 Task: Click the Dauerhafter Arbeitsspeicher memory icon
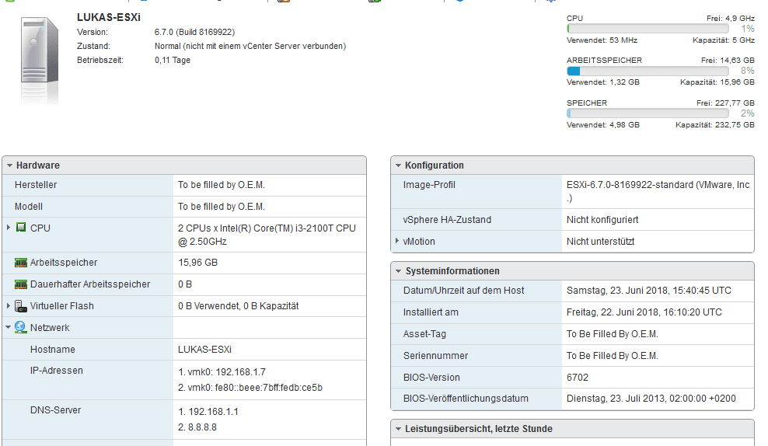click(x=20, y=284)
